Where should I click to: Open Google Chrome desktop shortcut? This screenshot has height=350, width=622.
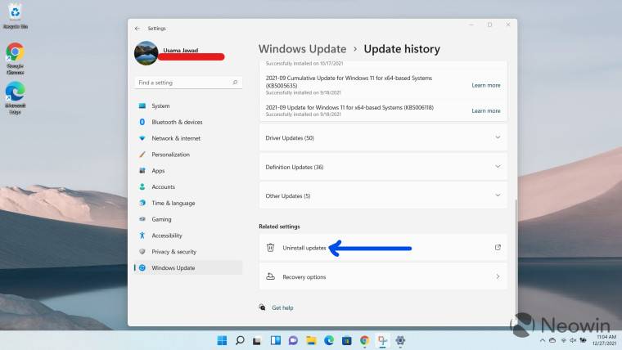(15, 53)
